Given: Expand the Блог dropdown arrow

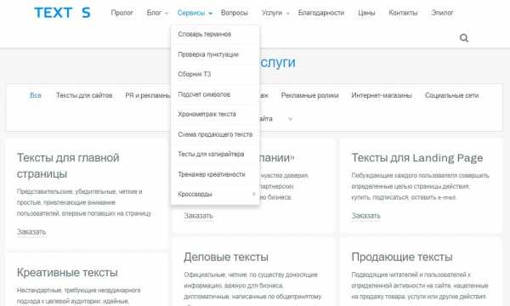Looking at the screenshot, I should (x=167, y=14).
